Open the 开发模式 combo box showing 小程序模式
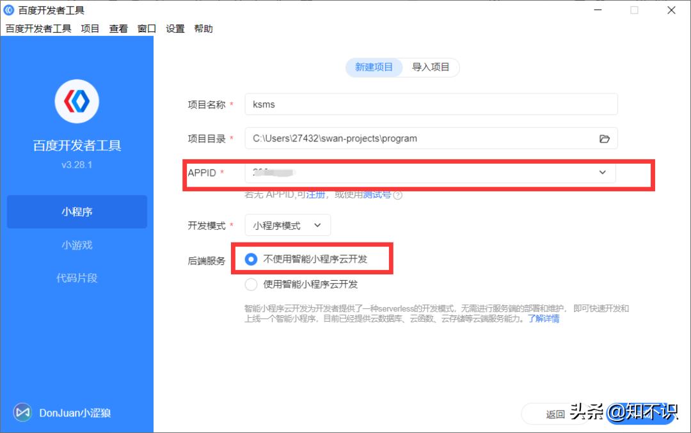The image size is (691, 433). (x=288, y=225)
